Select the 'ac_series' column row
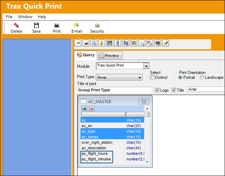The height and width of the screenshot is (176, 225). 112,137
